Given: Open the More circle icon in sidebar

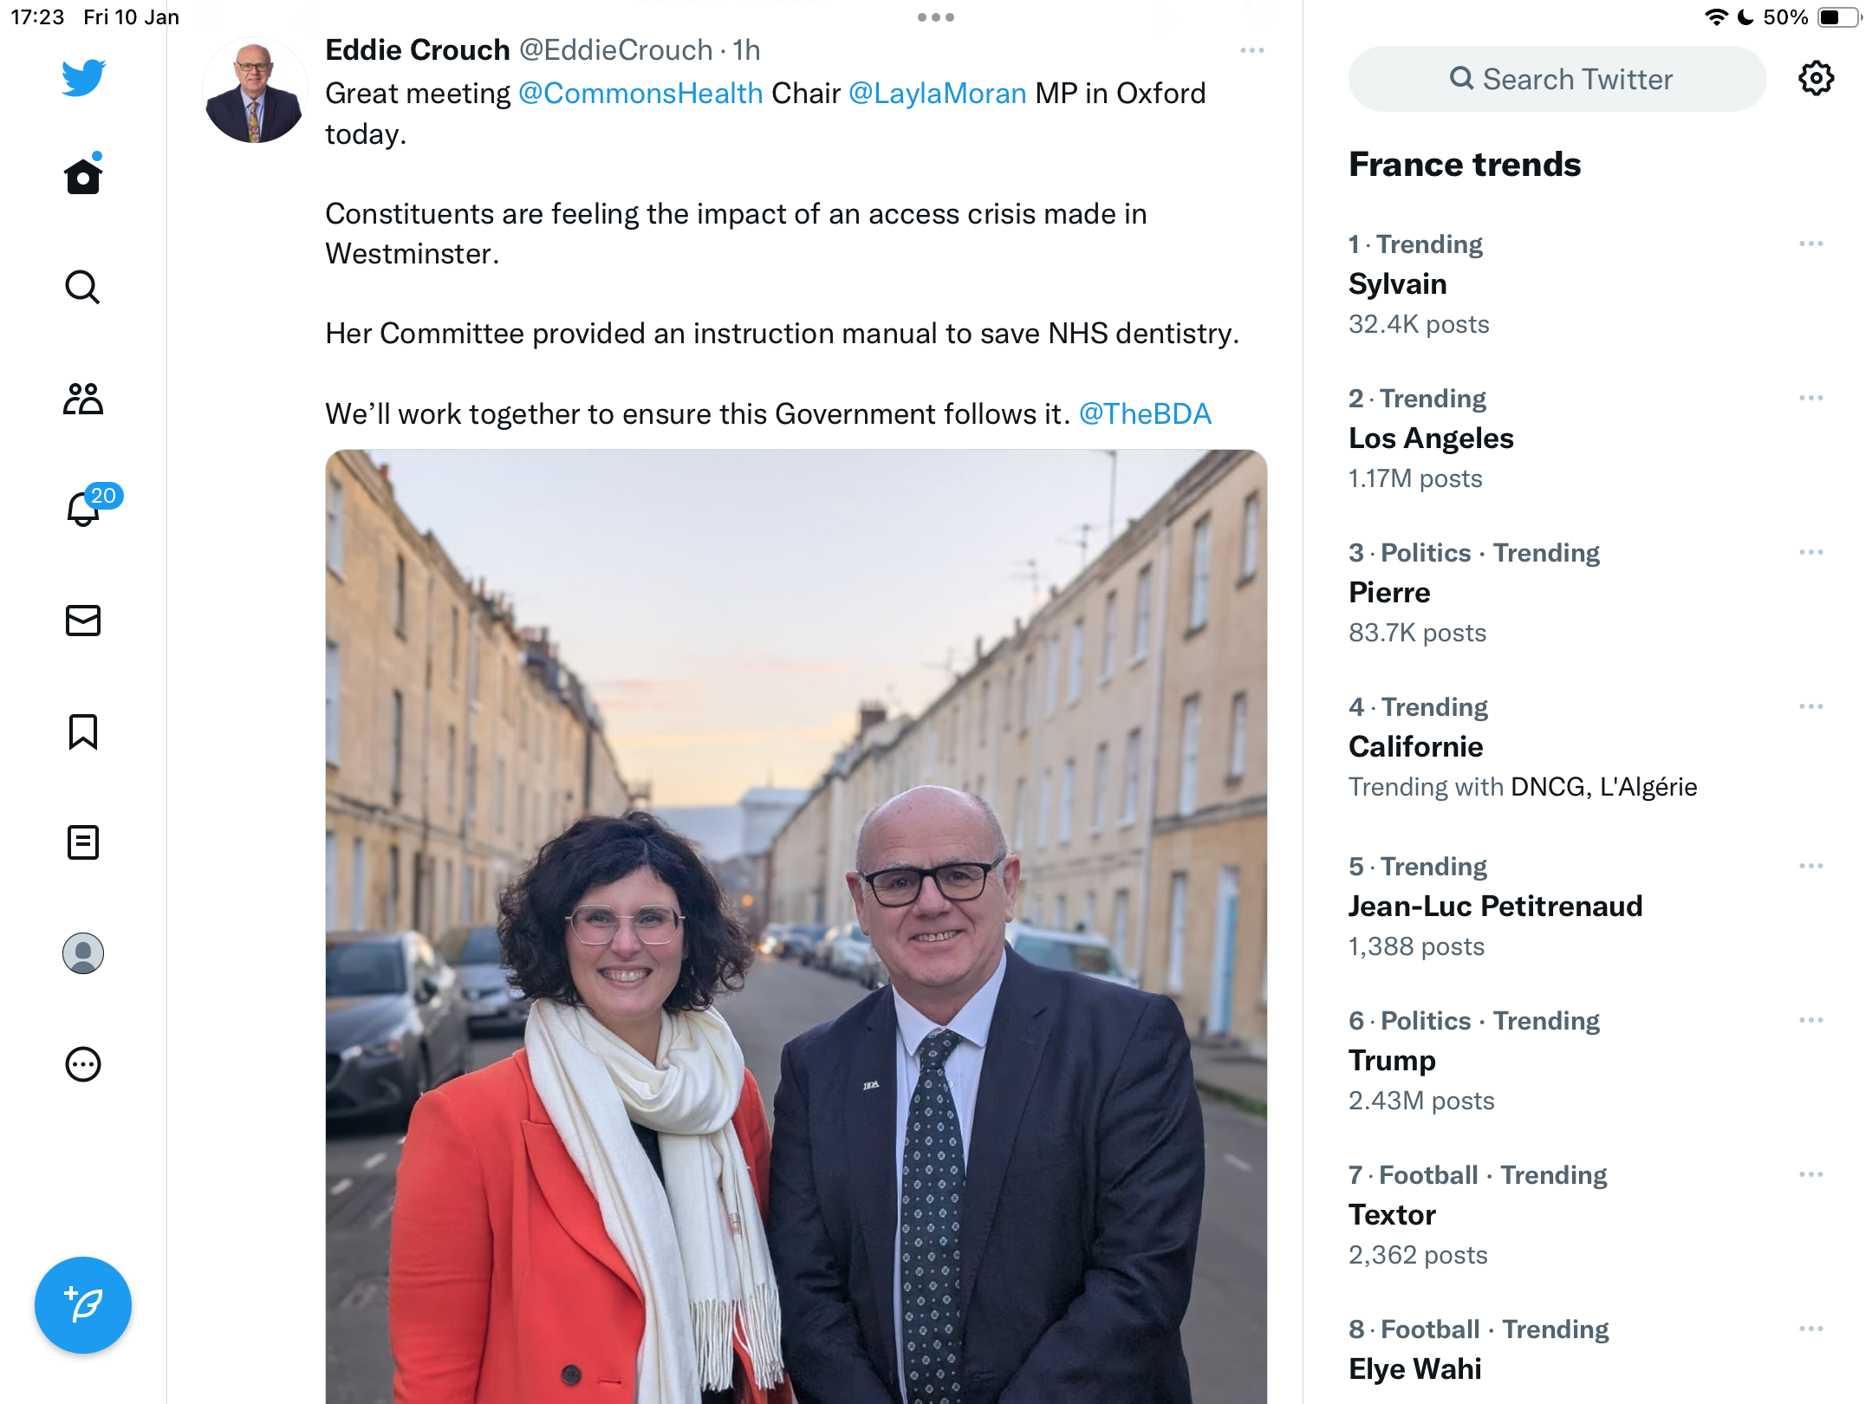Looking at the screenshot, I should coord(83,1064).
